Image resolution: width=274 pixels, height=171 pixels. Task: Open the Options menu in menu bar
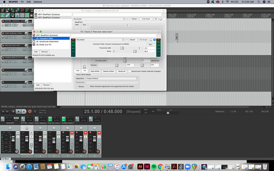38,2
